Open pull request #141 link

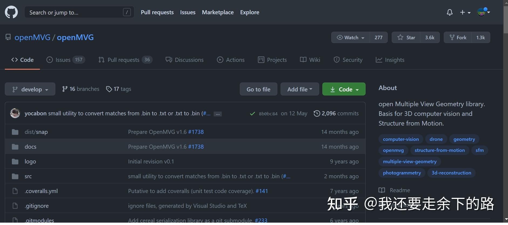pos(262,191)
